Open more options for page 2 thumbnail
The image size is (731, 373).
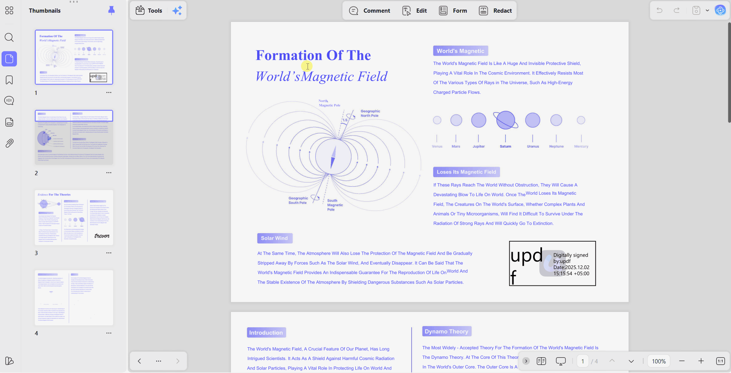point(109,173)
